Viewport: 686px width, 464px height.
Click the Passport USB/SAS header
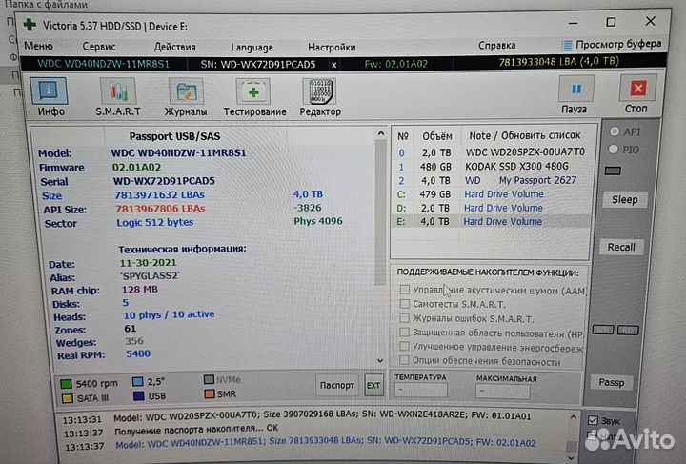tap(174, 136)
